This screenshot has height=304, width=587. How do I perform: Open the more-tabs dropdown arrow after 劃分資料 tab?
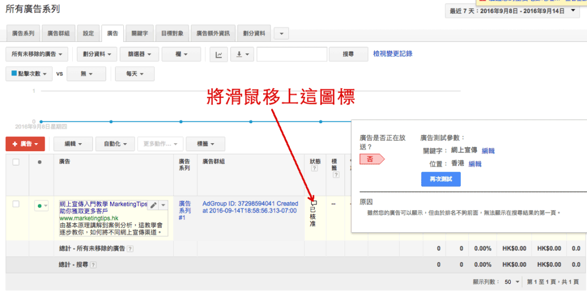tap(281, 34)
